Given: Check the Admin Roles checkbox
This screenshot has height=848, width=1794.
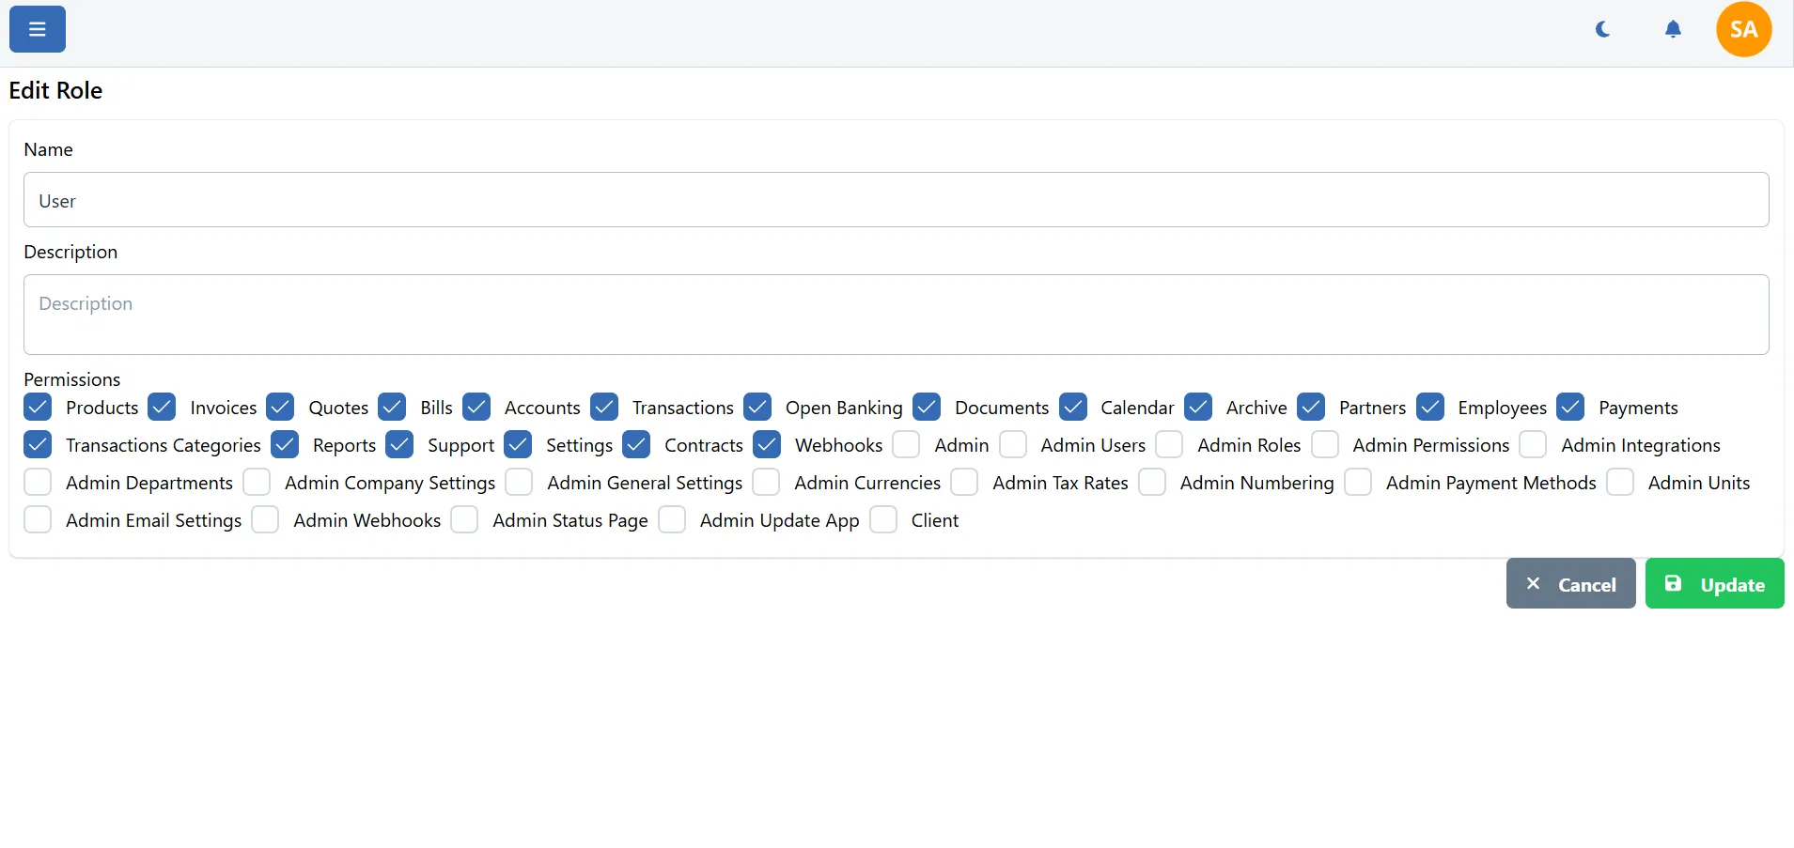Looking at the screenshot, I should [1169, 445].
